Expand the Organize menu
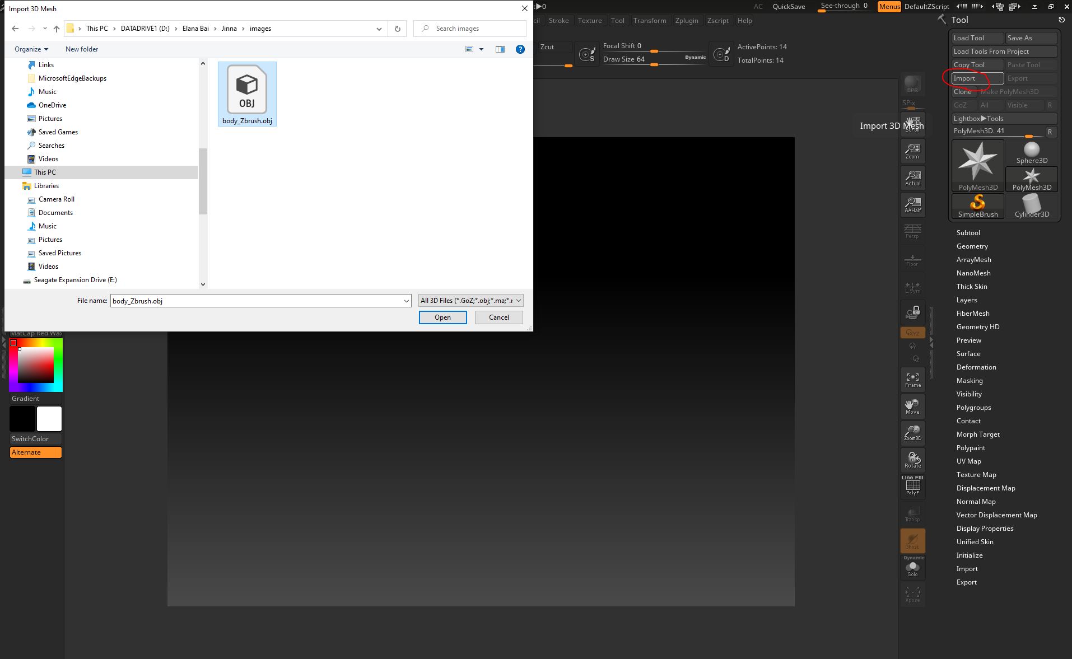This screenshot has width=1072, height=659. [x=31, y=49]
